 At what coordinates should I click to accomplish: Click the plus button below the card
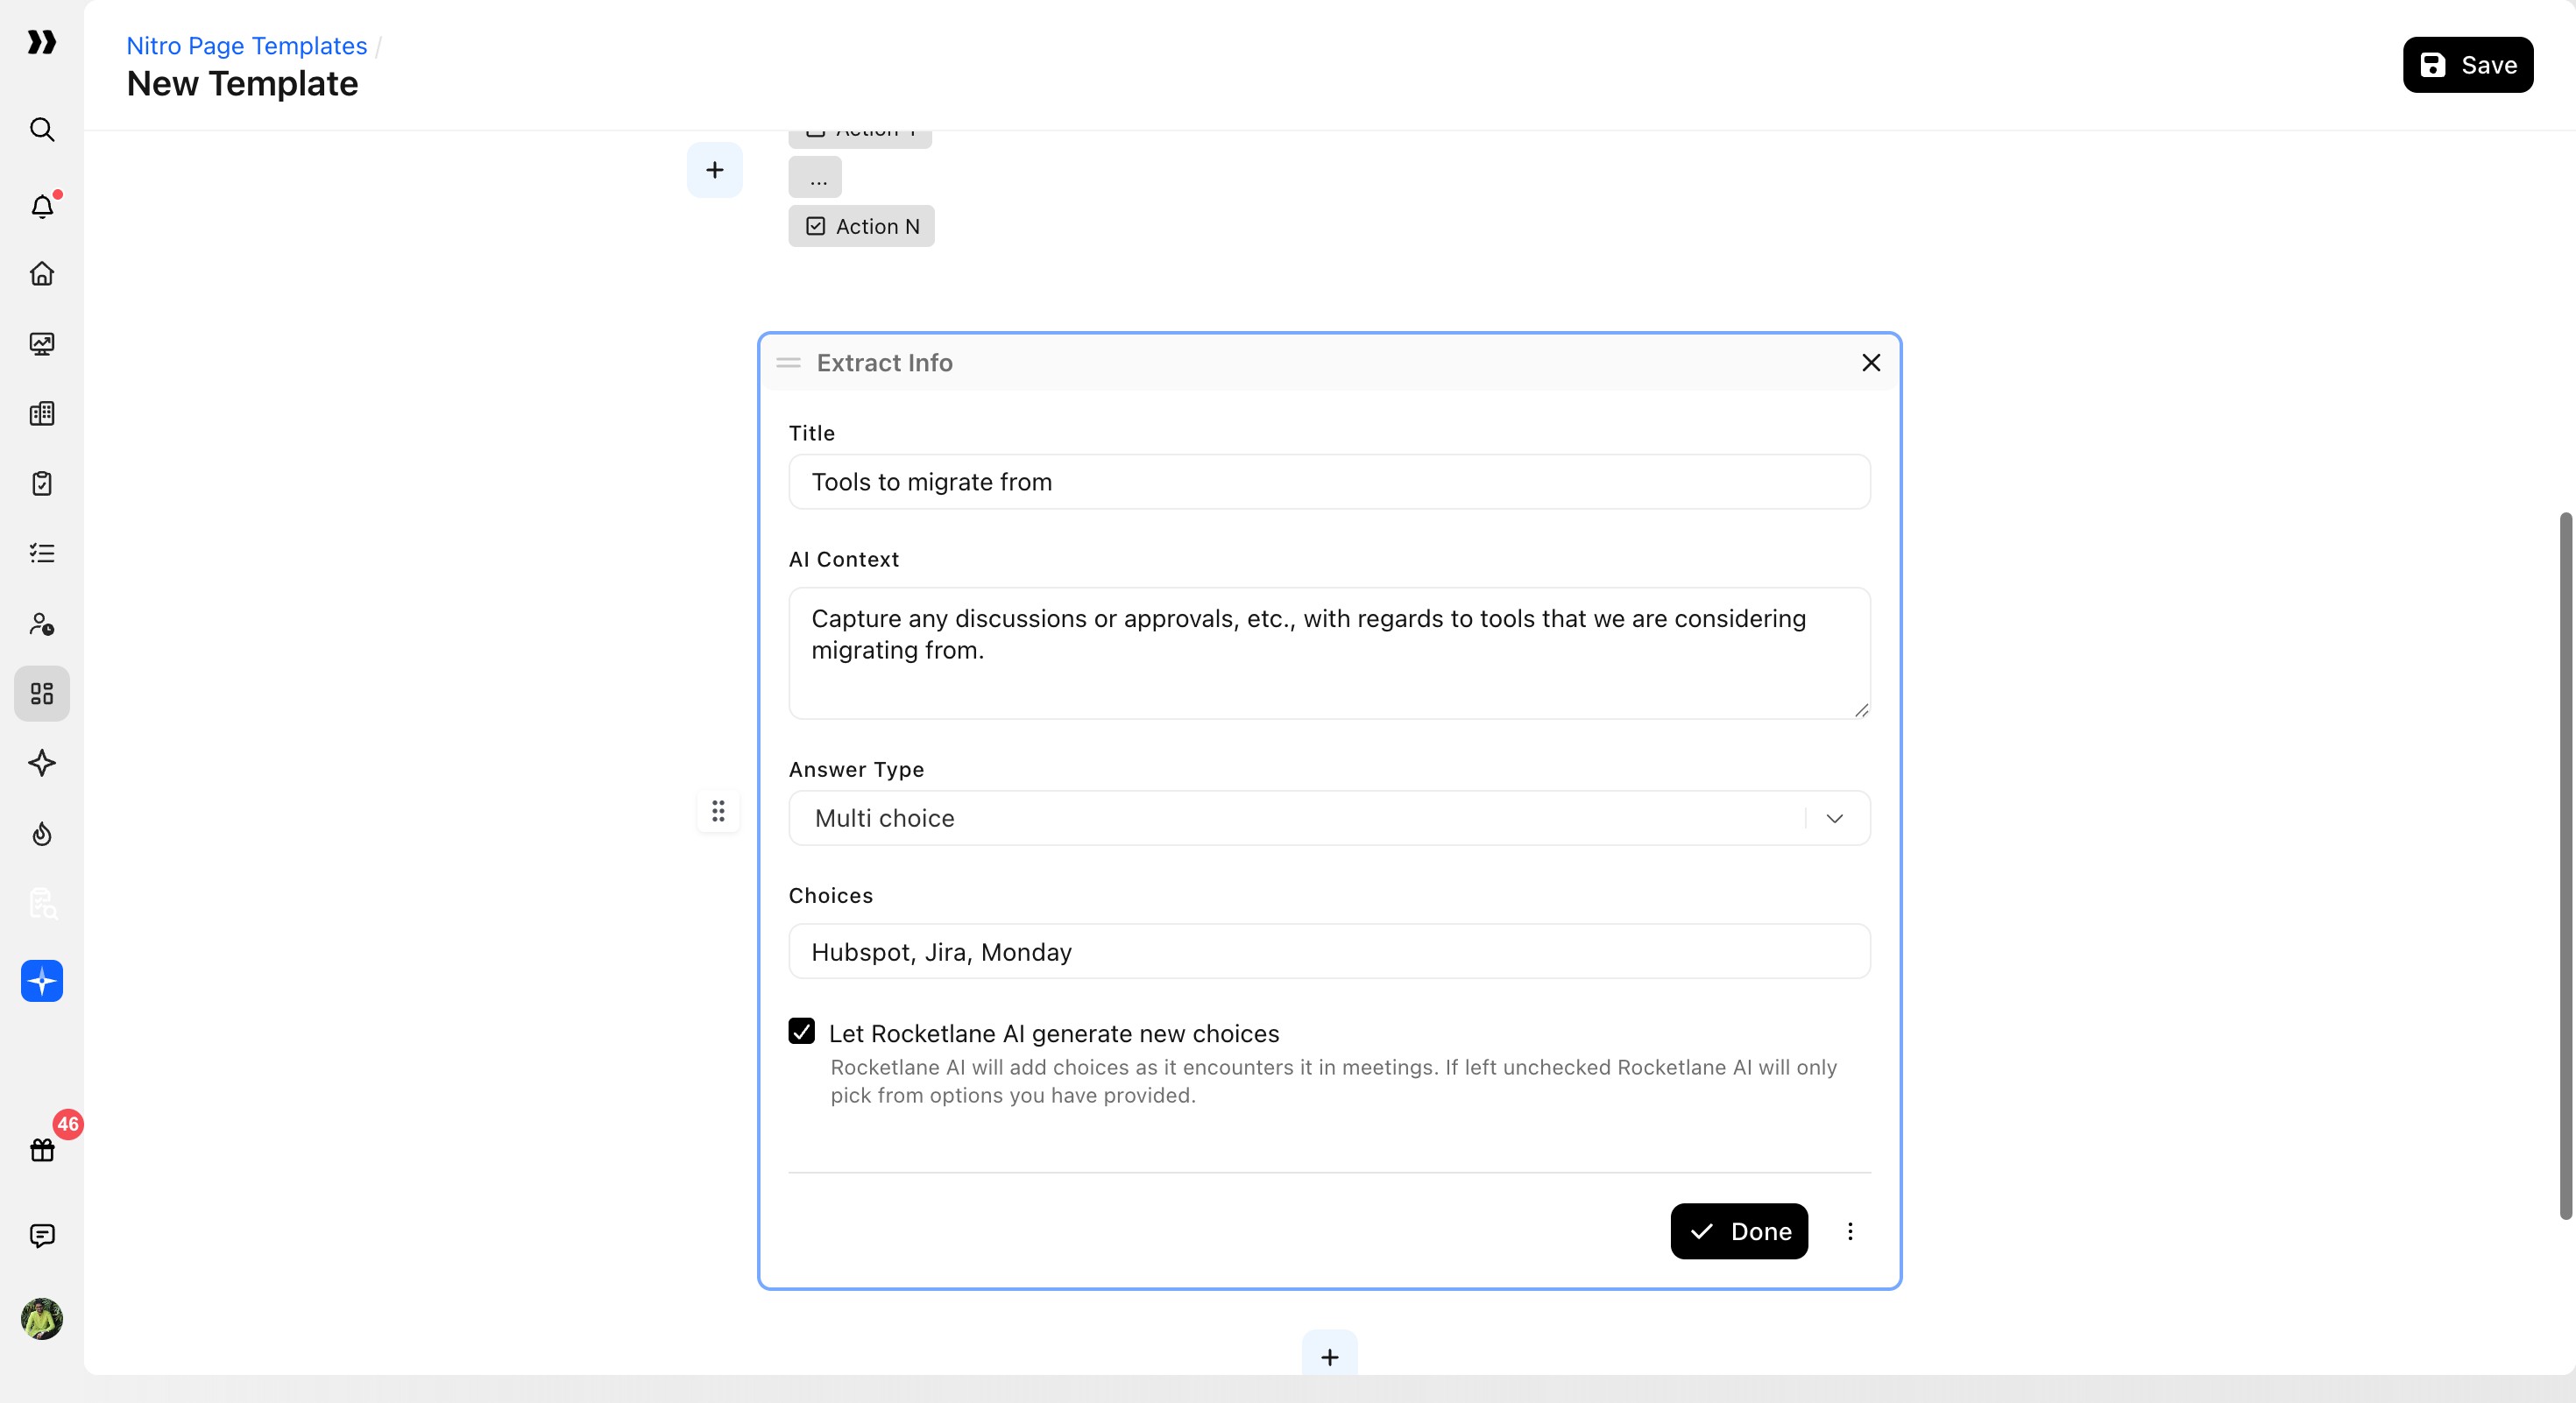click(x=1329, y=1355)
